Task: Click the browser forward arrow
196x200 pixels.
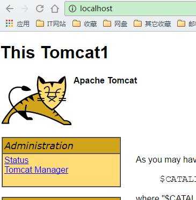Action: click(x=25, y=9)
